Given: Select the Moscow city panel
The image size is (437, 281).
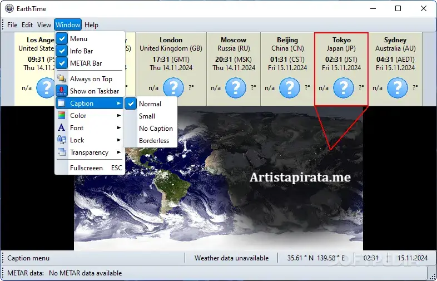Looking at the screenshot, I should tap(234, 69).
